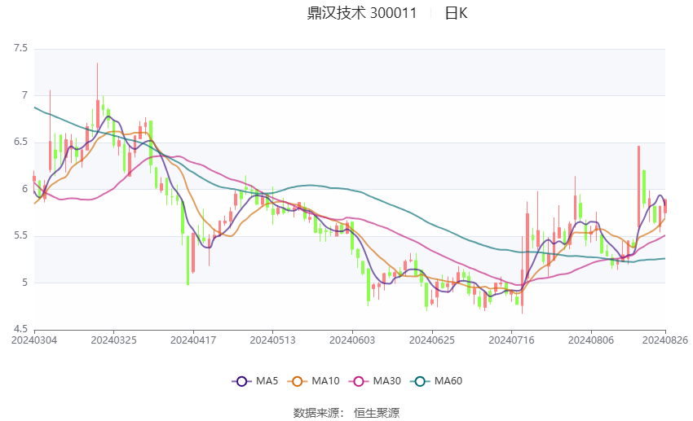Toggle the MA60 legend series
This screenshot has width=693, height=421.
pos(436,381)
